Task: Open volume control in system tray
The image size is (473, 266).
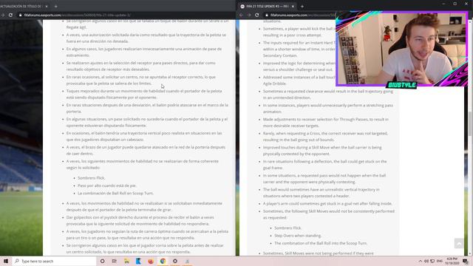Action: (426, 261)
